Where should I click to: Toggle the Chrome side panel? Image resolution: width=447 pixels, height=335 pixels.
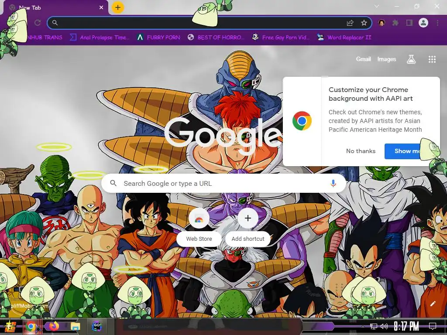[x=409, y=23]
